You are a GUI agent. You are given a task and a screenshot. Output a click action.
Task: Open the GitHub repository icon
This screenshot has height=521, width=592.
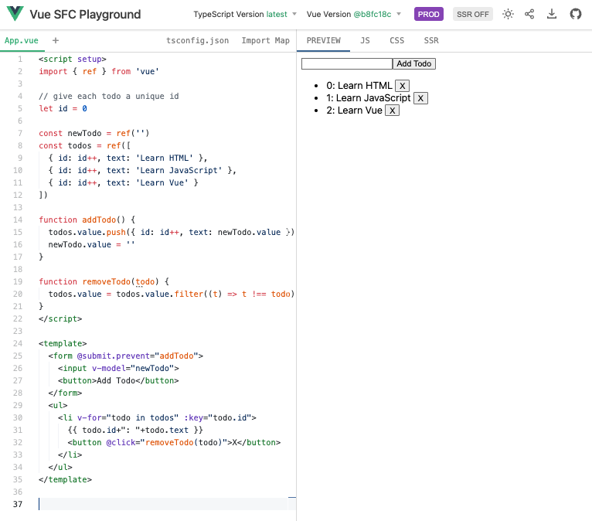576,15
